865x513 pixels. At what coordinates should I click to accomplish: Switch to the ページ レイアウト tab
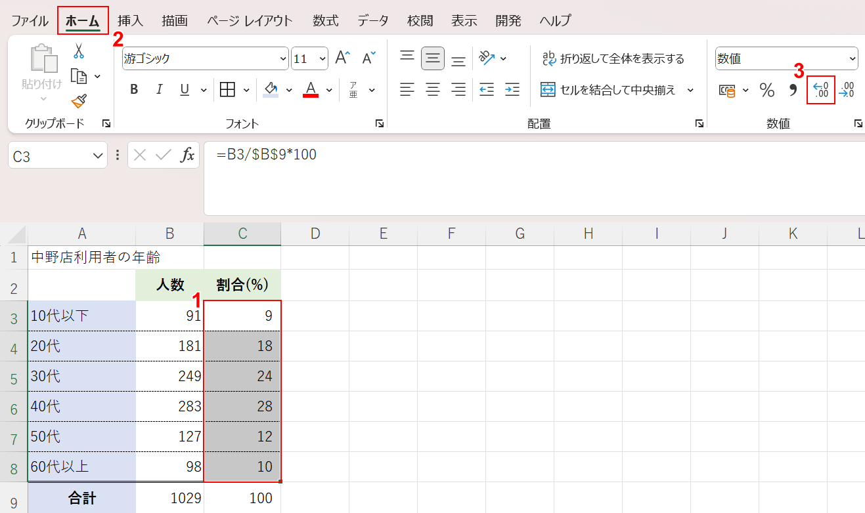pos(250,20)
